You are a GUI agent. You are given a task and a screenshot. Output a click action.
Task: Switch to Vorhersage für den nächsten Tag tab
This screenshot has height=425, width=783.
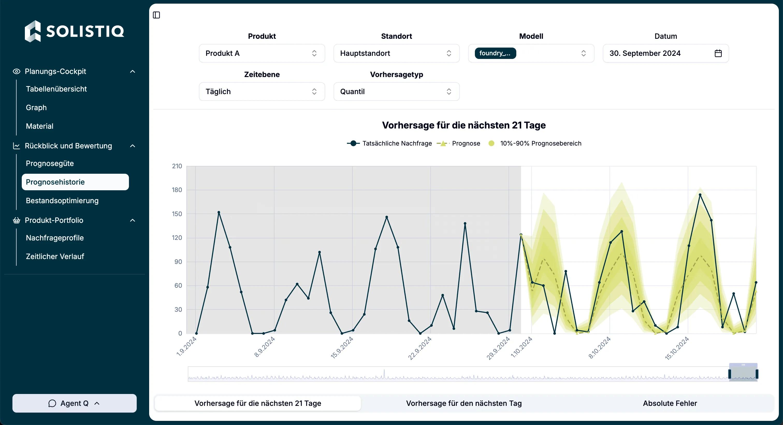(463, 403)
